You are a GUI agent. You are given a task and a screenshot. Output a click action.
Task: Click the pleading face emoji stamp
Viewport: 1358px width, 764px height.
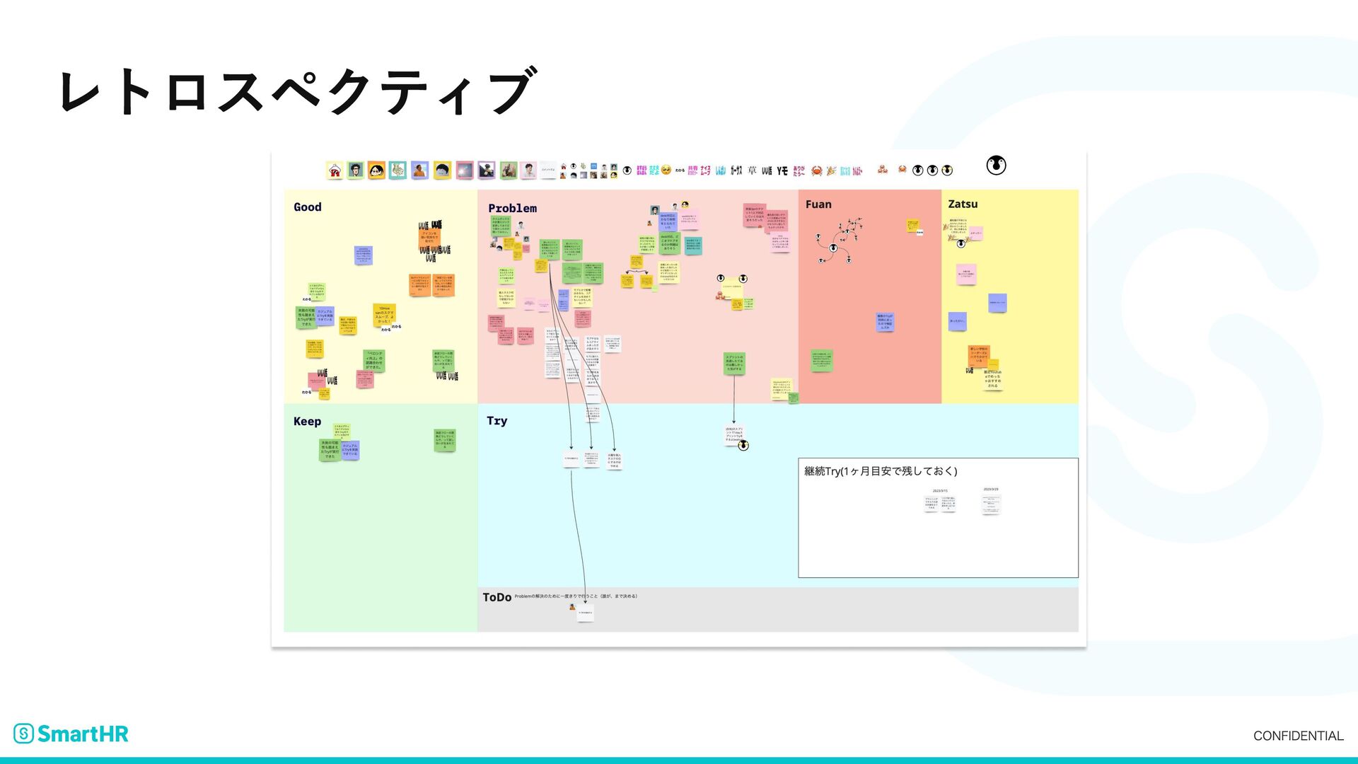[666, 170]
